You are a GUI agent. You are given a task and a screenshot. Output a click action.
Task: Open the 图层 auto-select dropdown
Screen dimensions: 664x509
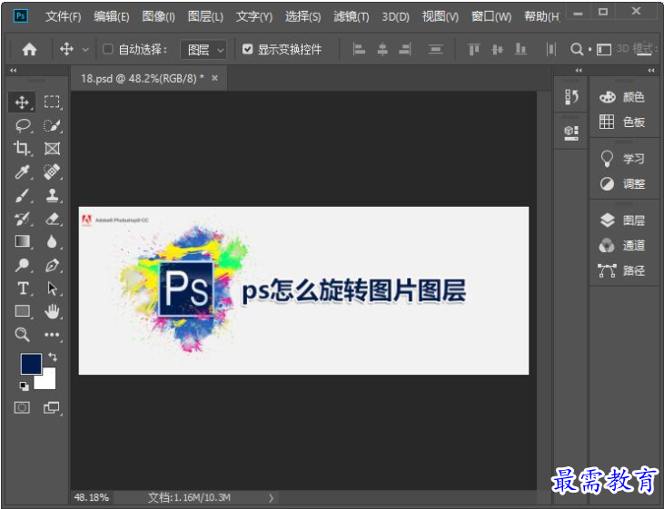[203, 50]
